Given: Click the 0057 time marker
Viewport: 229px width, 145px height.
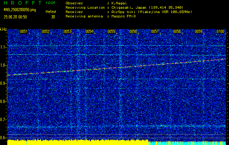Looking at the screenshot, I should [155, 32].
